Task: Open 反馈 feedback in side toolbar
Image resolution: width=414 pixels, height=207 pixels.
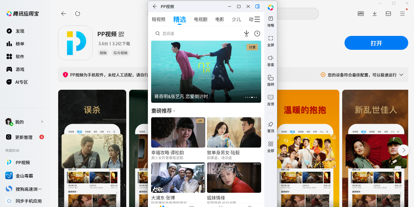Action: (271, 100)
